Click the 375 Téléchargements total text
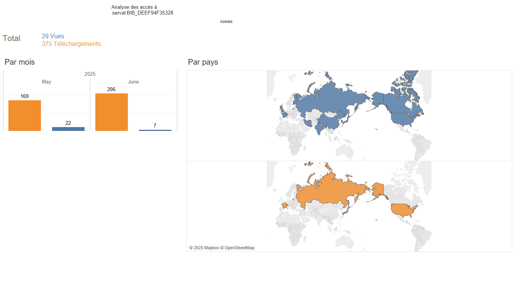 (71, 44)
